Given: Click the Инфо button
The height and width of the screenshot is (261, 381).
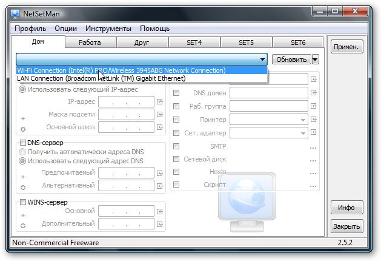Looking at the screenshot, I should tap(346, 208).
